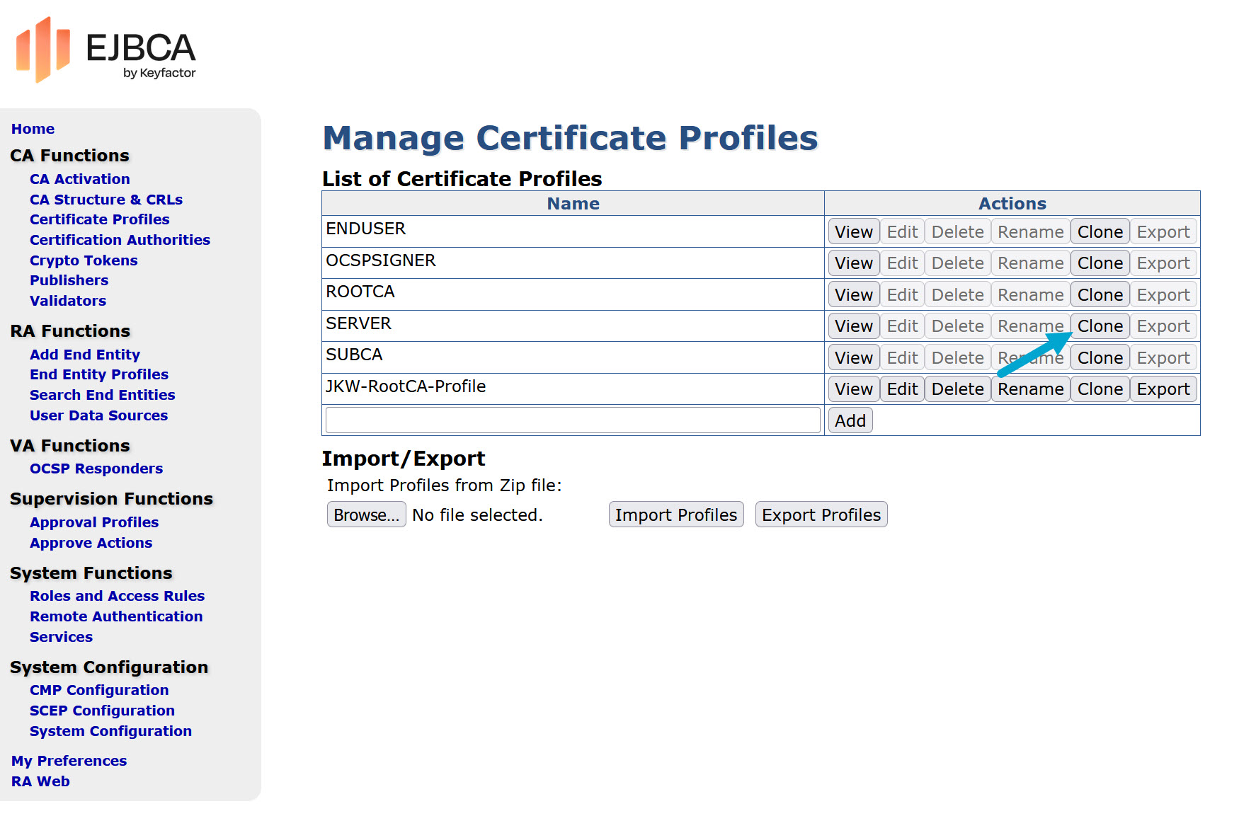
Task: Click the Export Profiles button
Action: point(821,515)
